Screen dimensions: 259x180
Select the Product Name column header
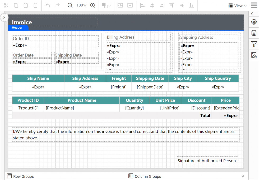click(x=82, y=100)
